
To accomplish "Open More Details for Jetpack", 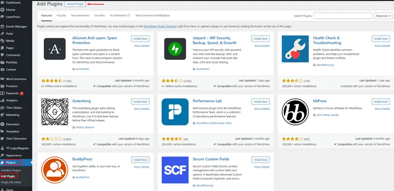I will 262,45.
